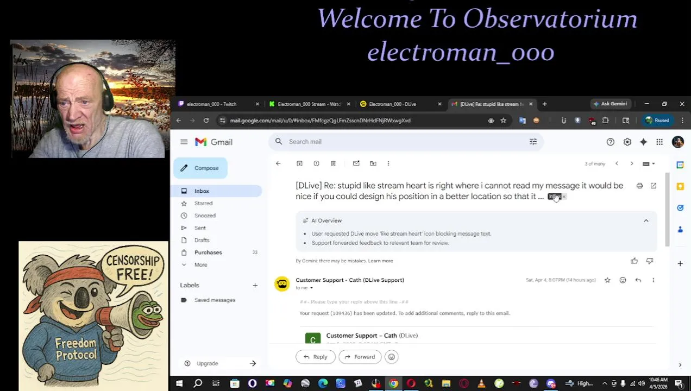
Task: Open the Windows Start menu
Action: pyautogui.click(x=179, y=384)
